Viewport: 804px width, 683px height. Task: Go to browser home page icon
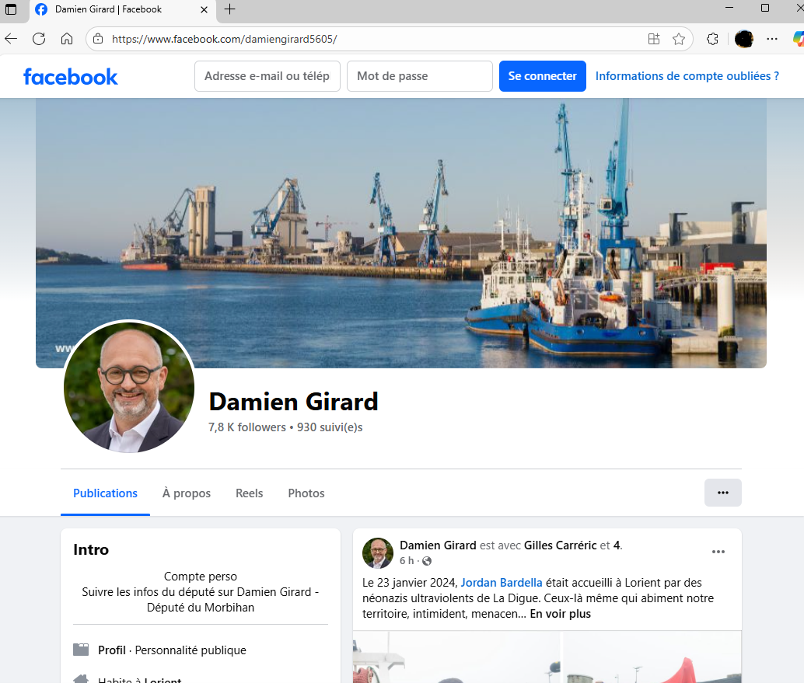coord(67,39)
